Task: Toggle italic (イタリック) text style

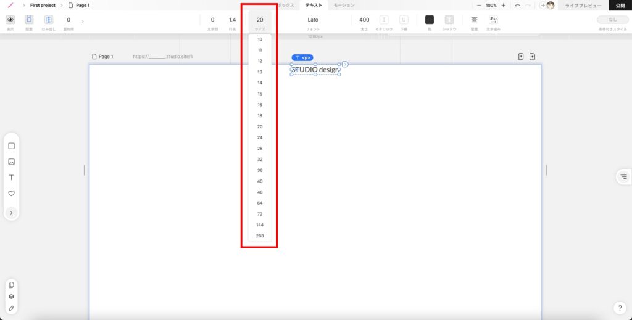Action: 384,20
